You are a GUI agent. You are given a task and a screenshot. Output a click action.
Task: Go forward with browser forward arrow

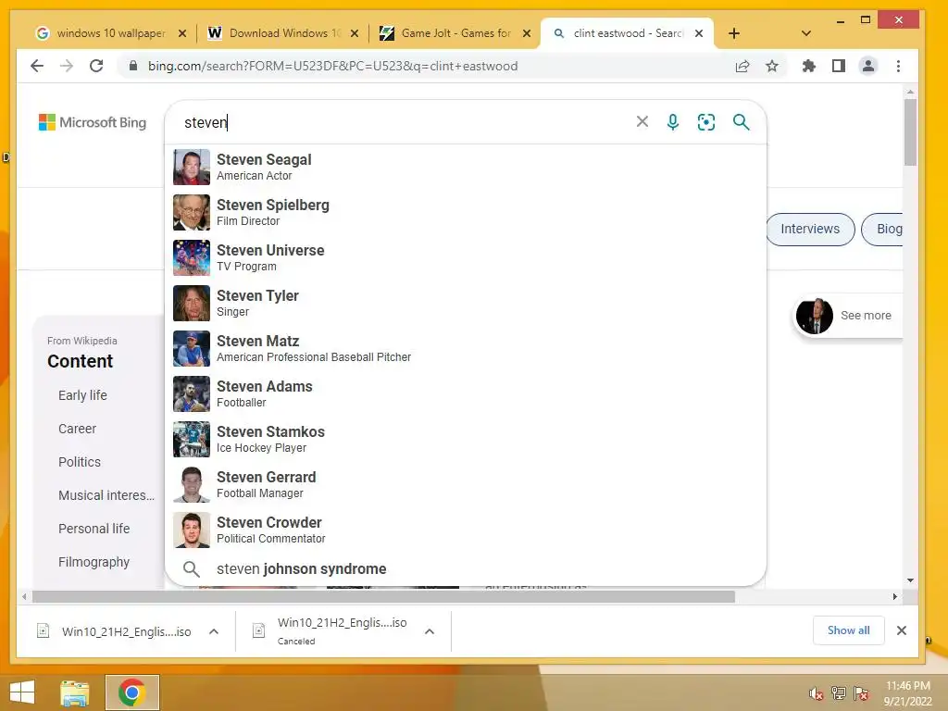67,66
